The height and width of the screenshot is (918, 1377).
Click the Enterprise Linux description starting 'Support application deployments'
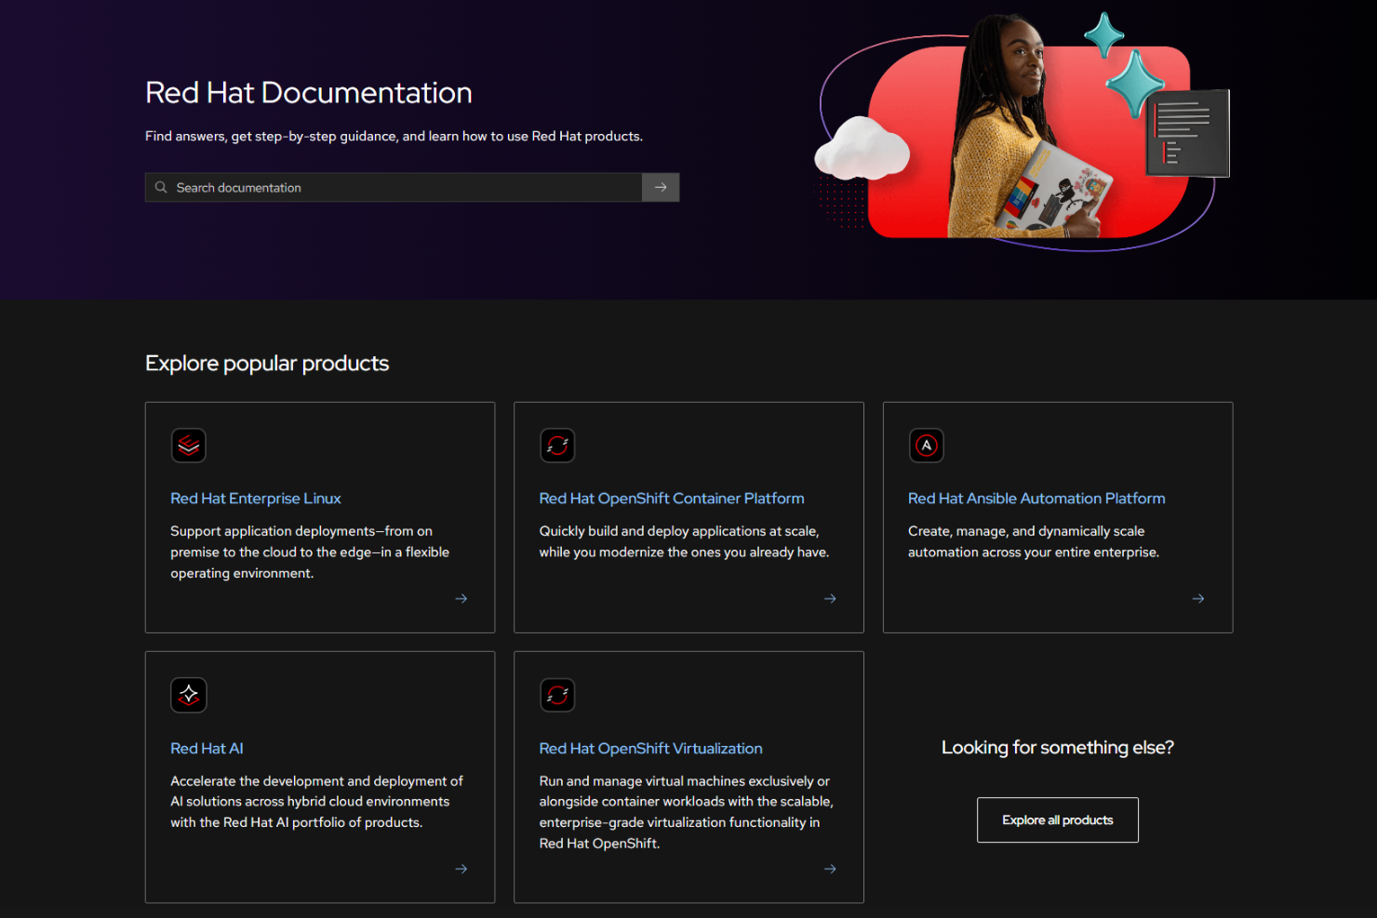pyautogui.click(x=310, y=552)
